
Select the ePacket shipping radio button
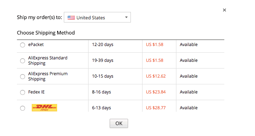tap(23, 45)
